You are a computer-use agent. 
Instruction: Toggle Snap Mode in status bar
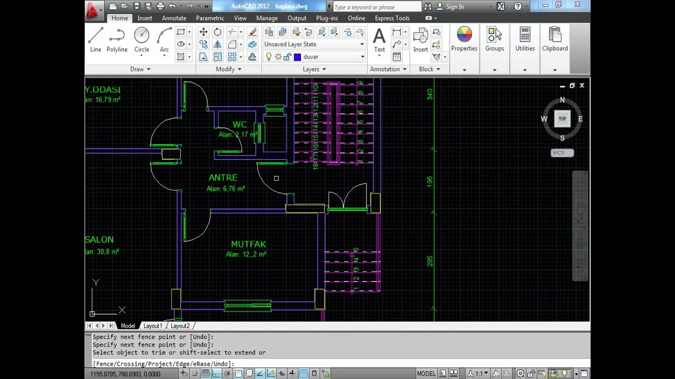195,374
